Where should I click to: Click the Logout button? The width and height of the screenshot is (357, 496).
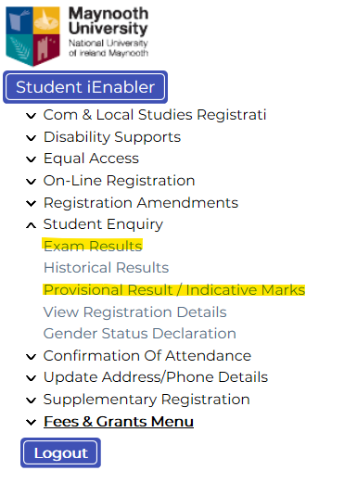tap(61, 453)
